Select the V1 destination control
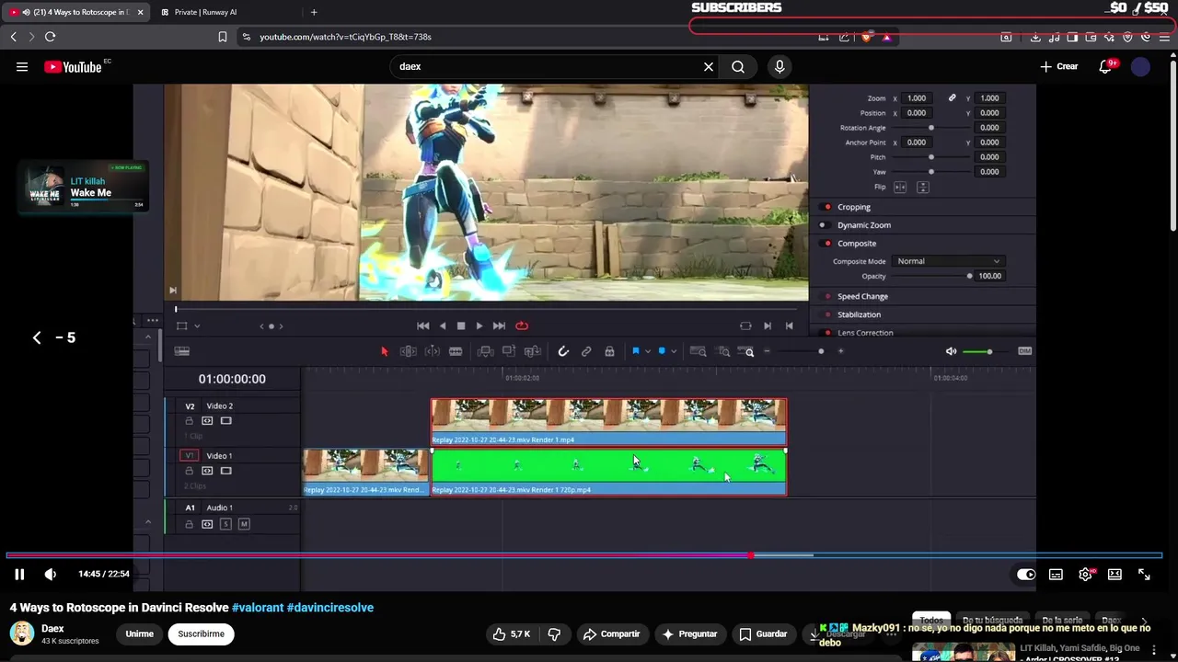1178x662 pixels. (x=190, y=456)
